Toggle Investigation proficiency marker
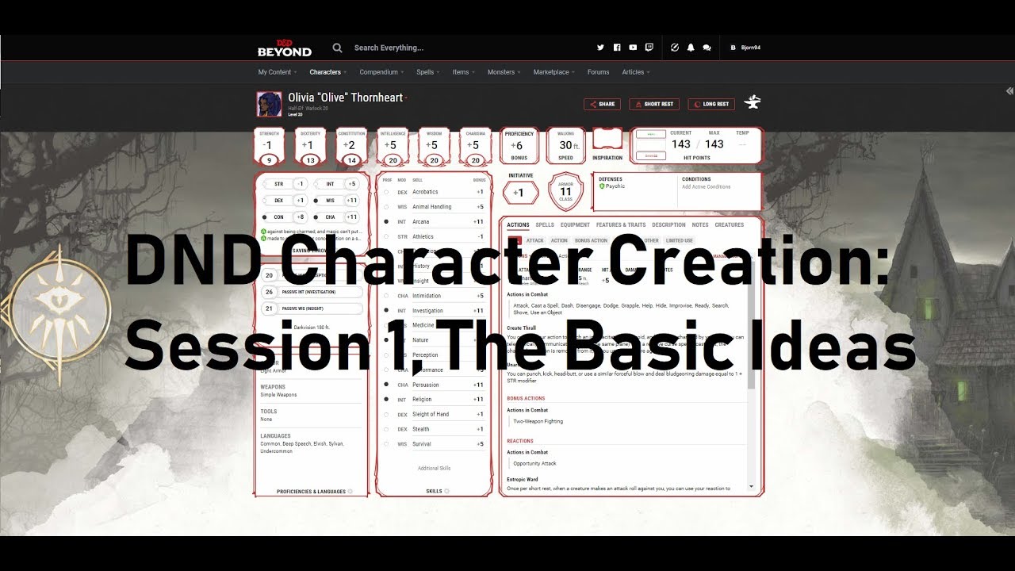The image size is (1015, 571). tap(386, 311)
